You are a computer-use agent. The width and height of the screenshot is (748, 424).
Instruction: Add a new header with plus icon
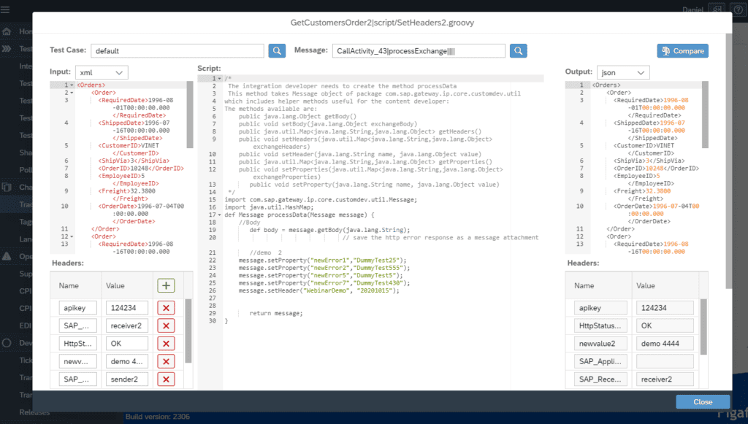coord(166,285)
